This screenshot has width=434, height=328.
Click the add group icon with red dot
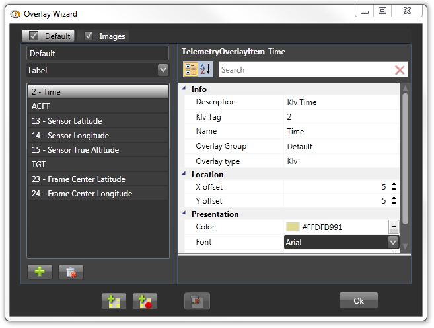click(145, 301)
